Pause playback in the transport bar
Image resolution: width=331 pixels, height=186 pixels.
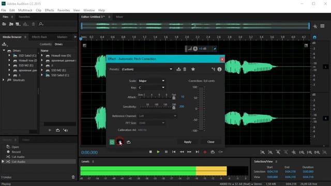[x=166, y=152]
